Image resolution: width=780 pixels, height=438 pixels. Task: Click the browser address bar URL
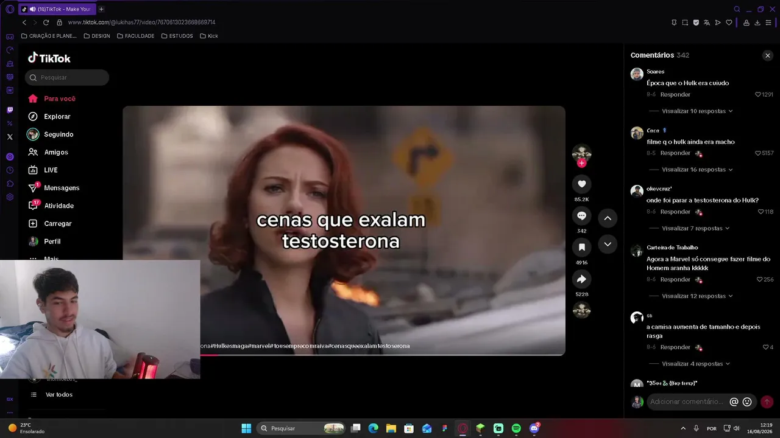tap(141, 23)
